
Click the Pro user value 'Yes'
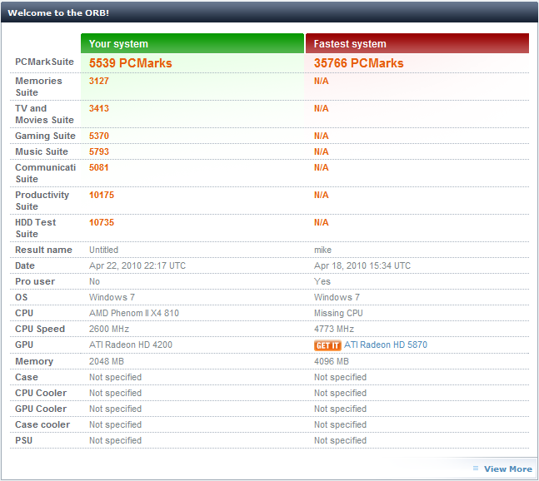(322, 281)
